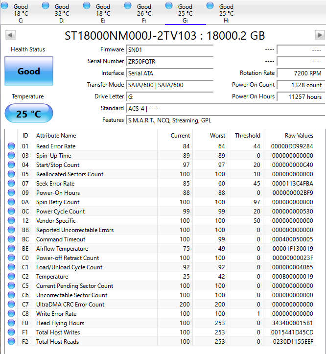Select the G: drive tab
This screenshot has height=354, width=326.
185,12
